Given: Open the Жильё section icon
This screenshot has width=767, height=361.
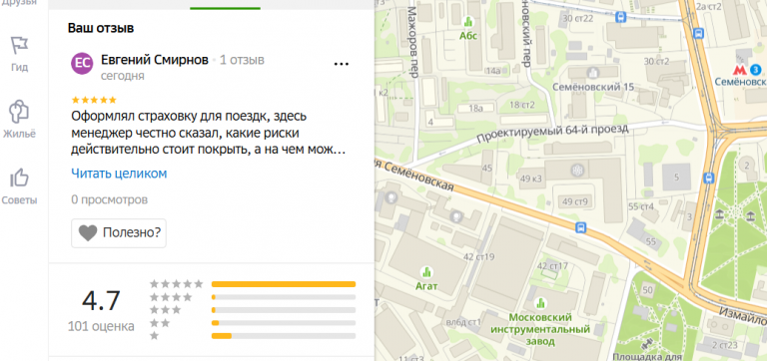Looking at the screenshot, I should coord(19,112).
